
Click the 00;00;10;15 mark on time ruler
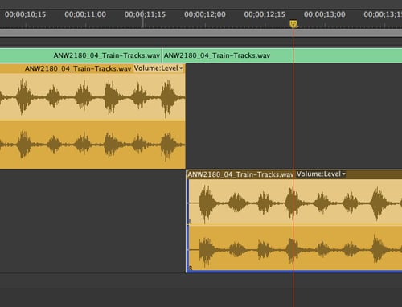(26, 14)
